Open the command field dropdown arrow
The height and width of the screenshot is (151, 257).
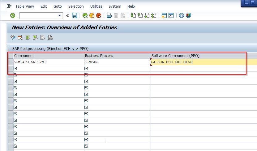(59, 16)
